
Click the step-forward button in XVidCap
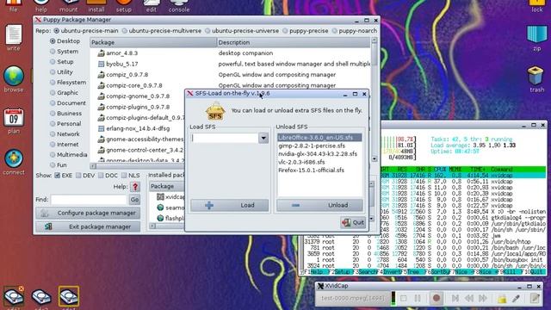[x=455, y=299]
